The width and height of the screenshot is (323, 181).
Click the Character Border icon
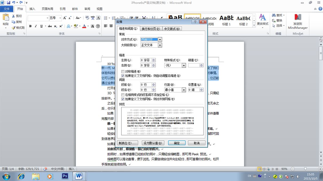tap(98, 18)
